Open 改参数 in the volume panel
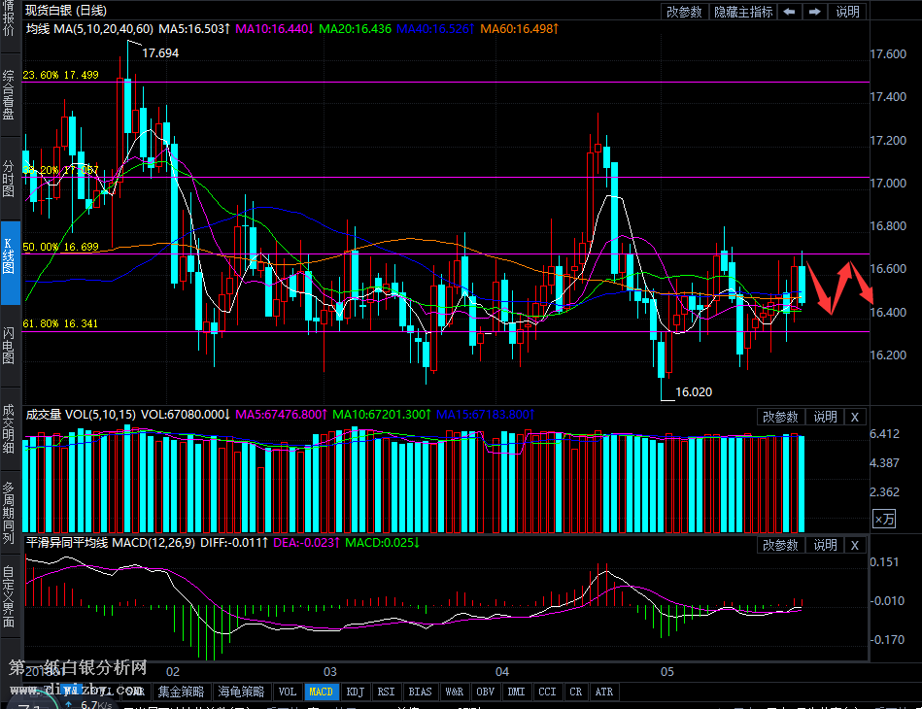This screenshot has width=922, height=709. click(x=781, y=417)
